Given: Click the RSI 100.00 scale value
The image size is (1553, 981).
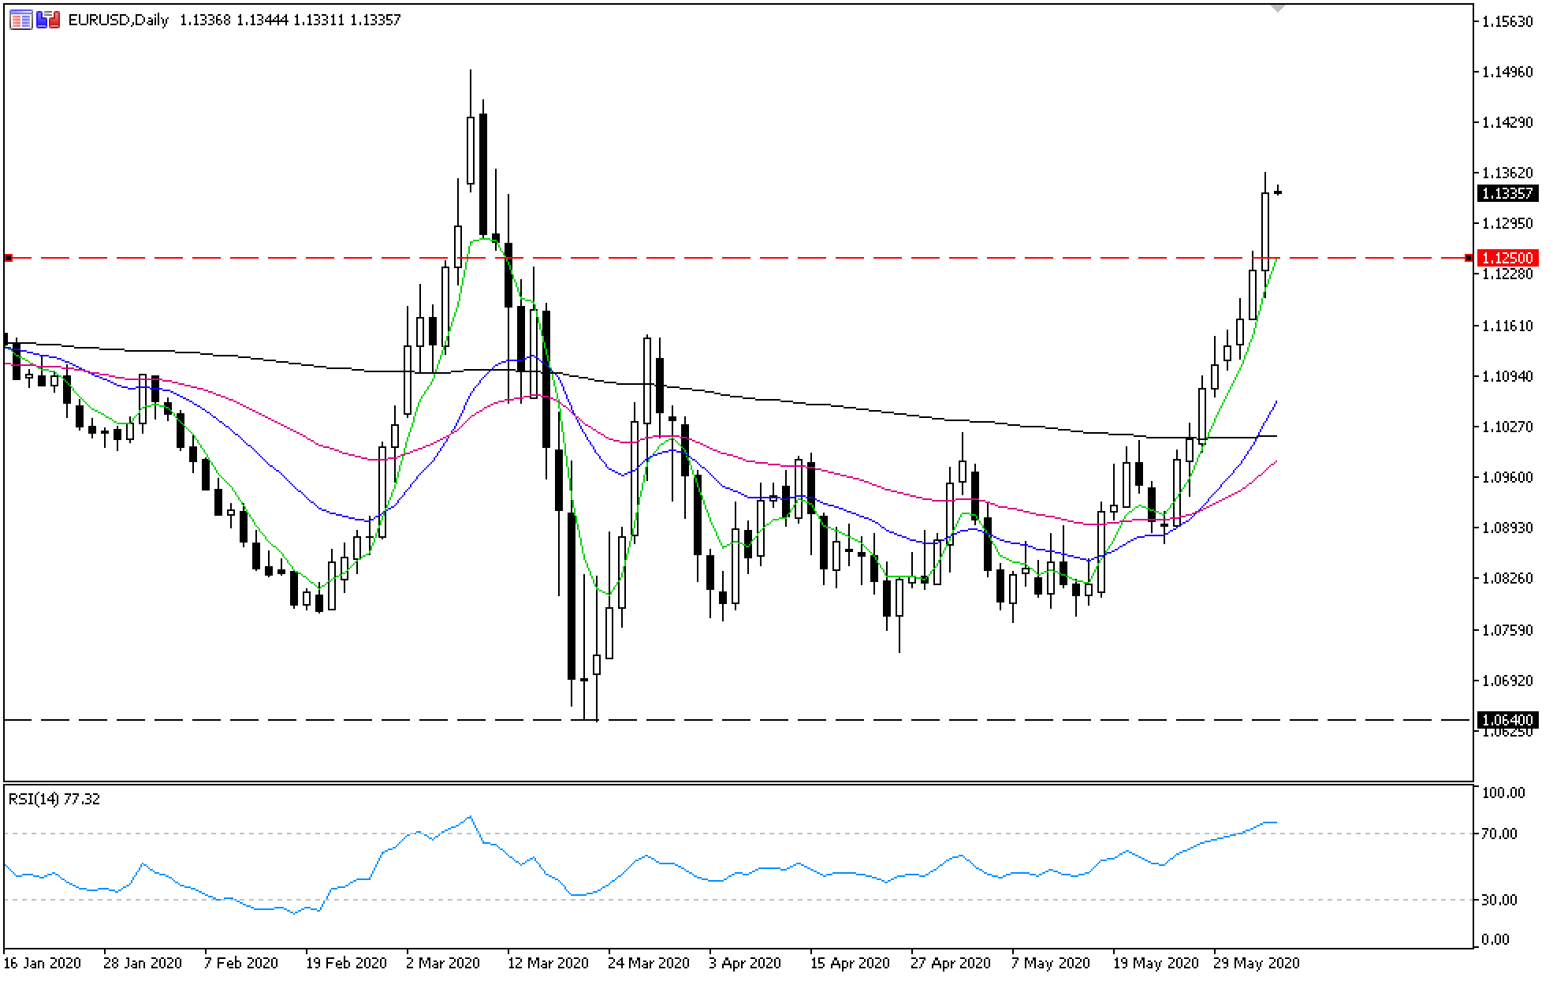Looking at the screenshot, I should click(x=1503, y=793).
